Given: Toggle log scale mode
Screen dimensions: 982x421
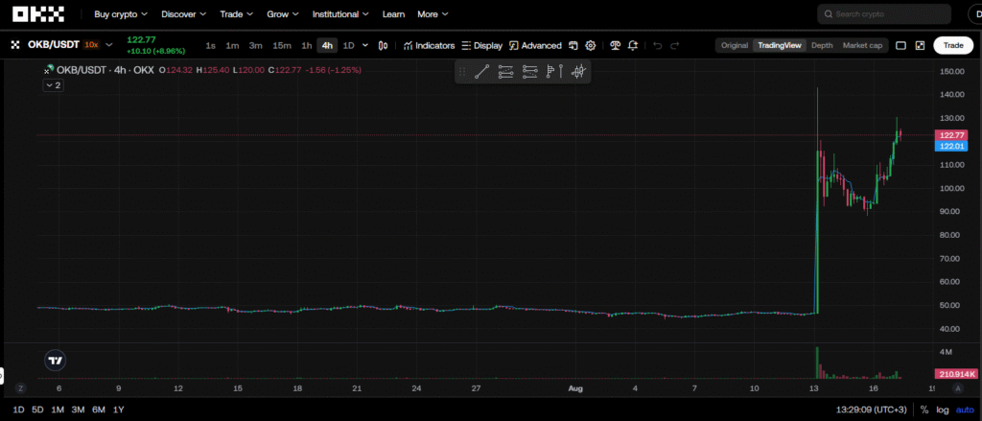Looking at the screenshot, I should [943, 409].
